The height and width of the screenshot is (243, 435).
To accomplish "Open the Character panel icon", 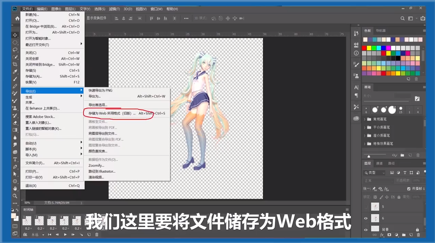I will (356, 87).
